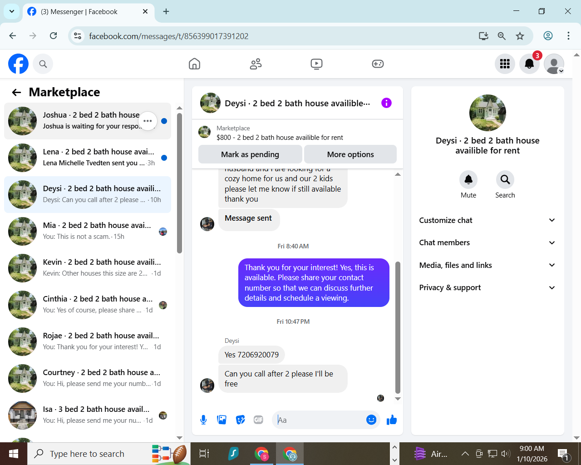Attach a photo using the image icon
581x465 pixels.
coord(222,420)
